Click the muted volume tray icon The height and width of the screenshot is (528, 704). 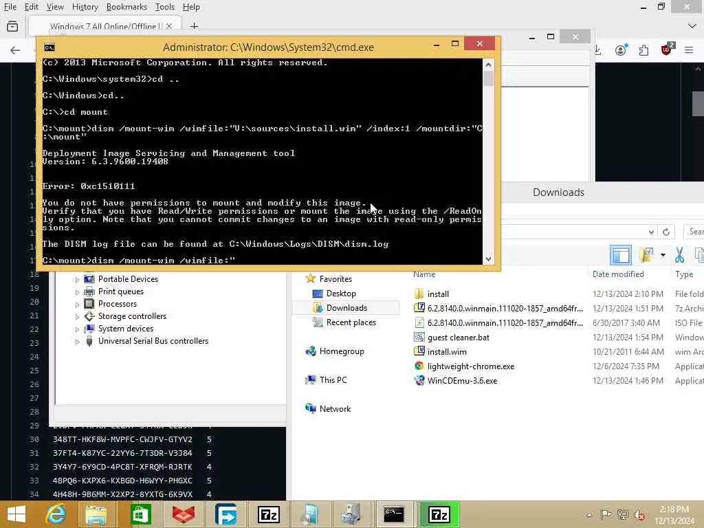[639, 514]
